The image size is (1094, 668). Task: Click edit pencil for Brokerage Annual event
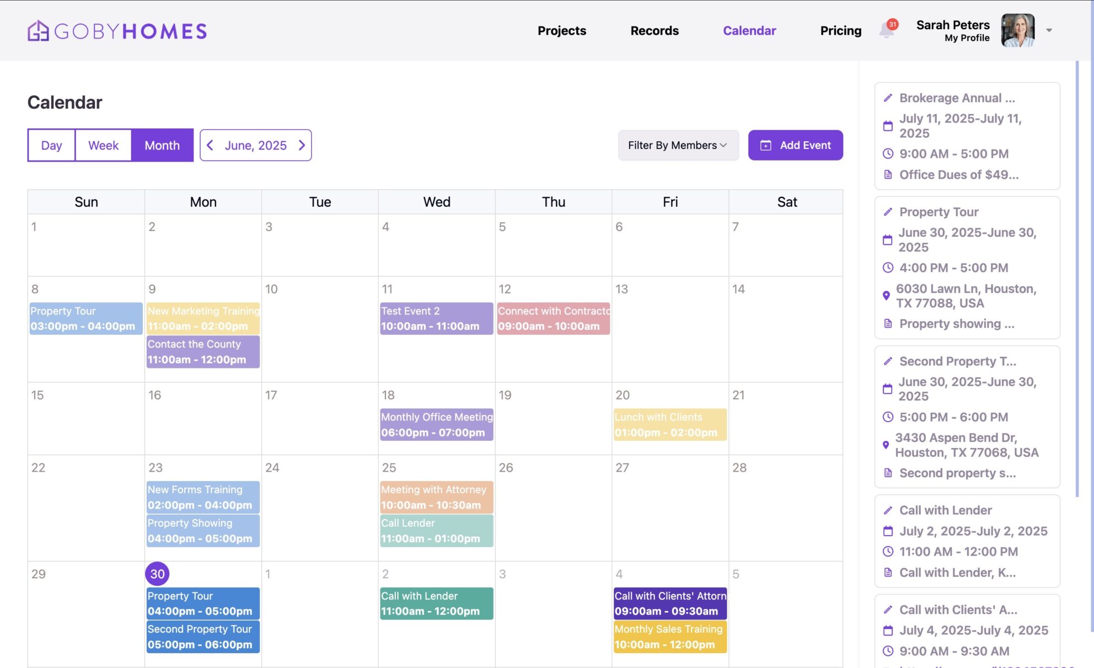888,98
